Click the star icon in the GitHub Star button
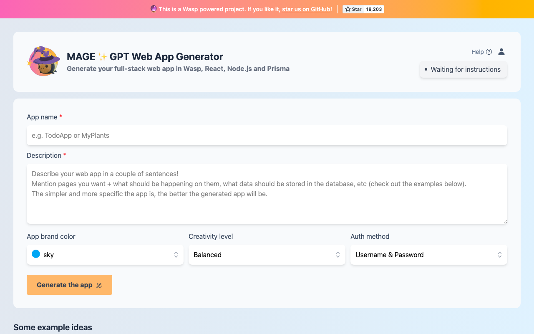The width and height of the screenshot is (534, 334). coord(348,9)
